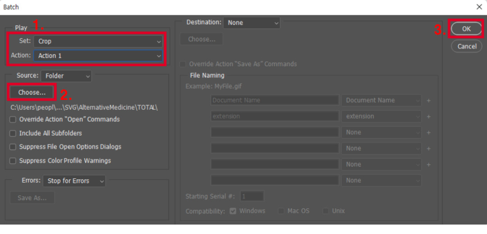Screen dimensions: 487x234
Task: Enable Override Action "Open" Commands
Action: 13,120
